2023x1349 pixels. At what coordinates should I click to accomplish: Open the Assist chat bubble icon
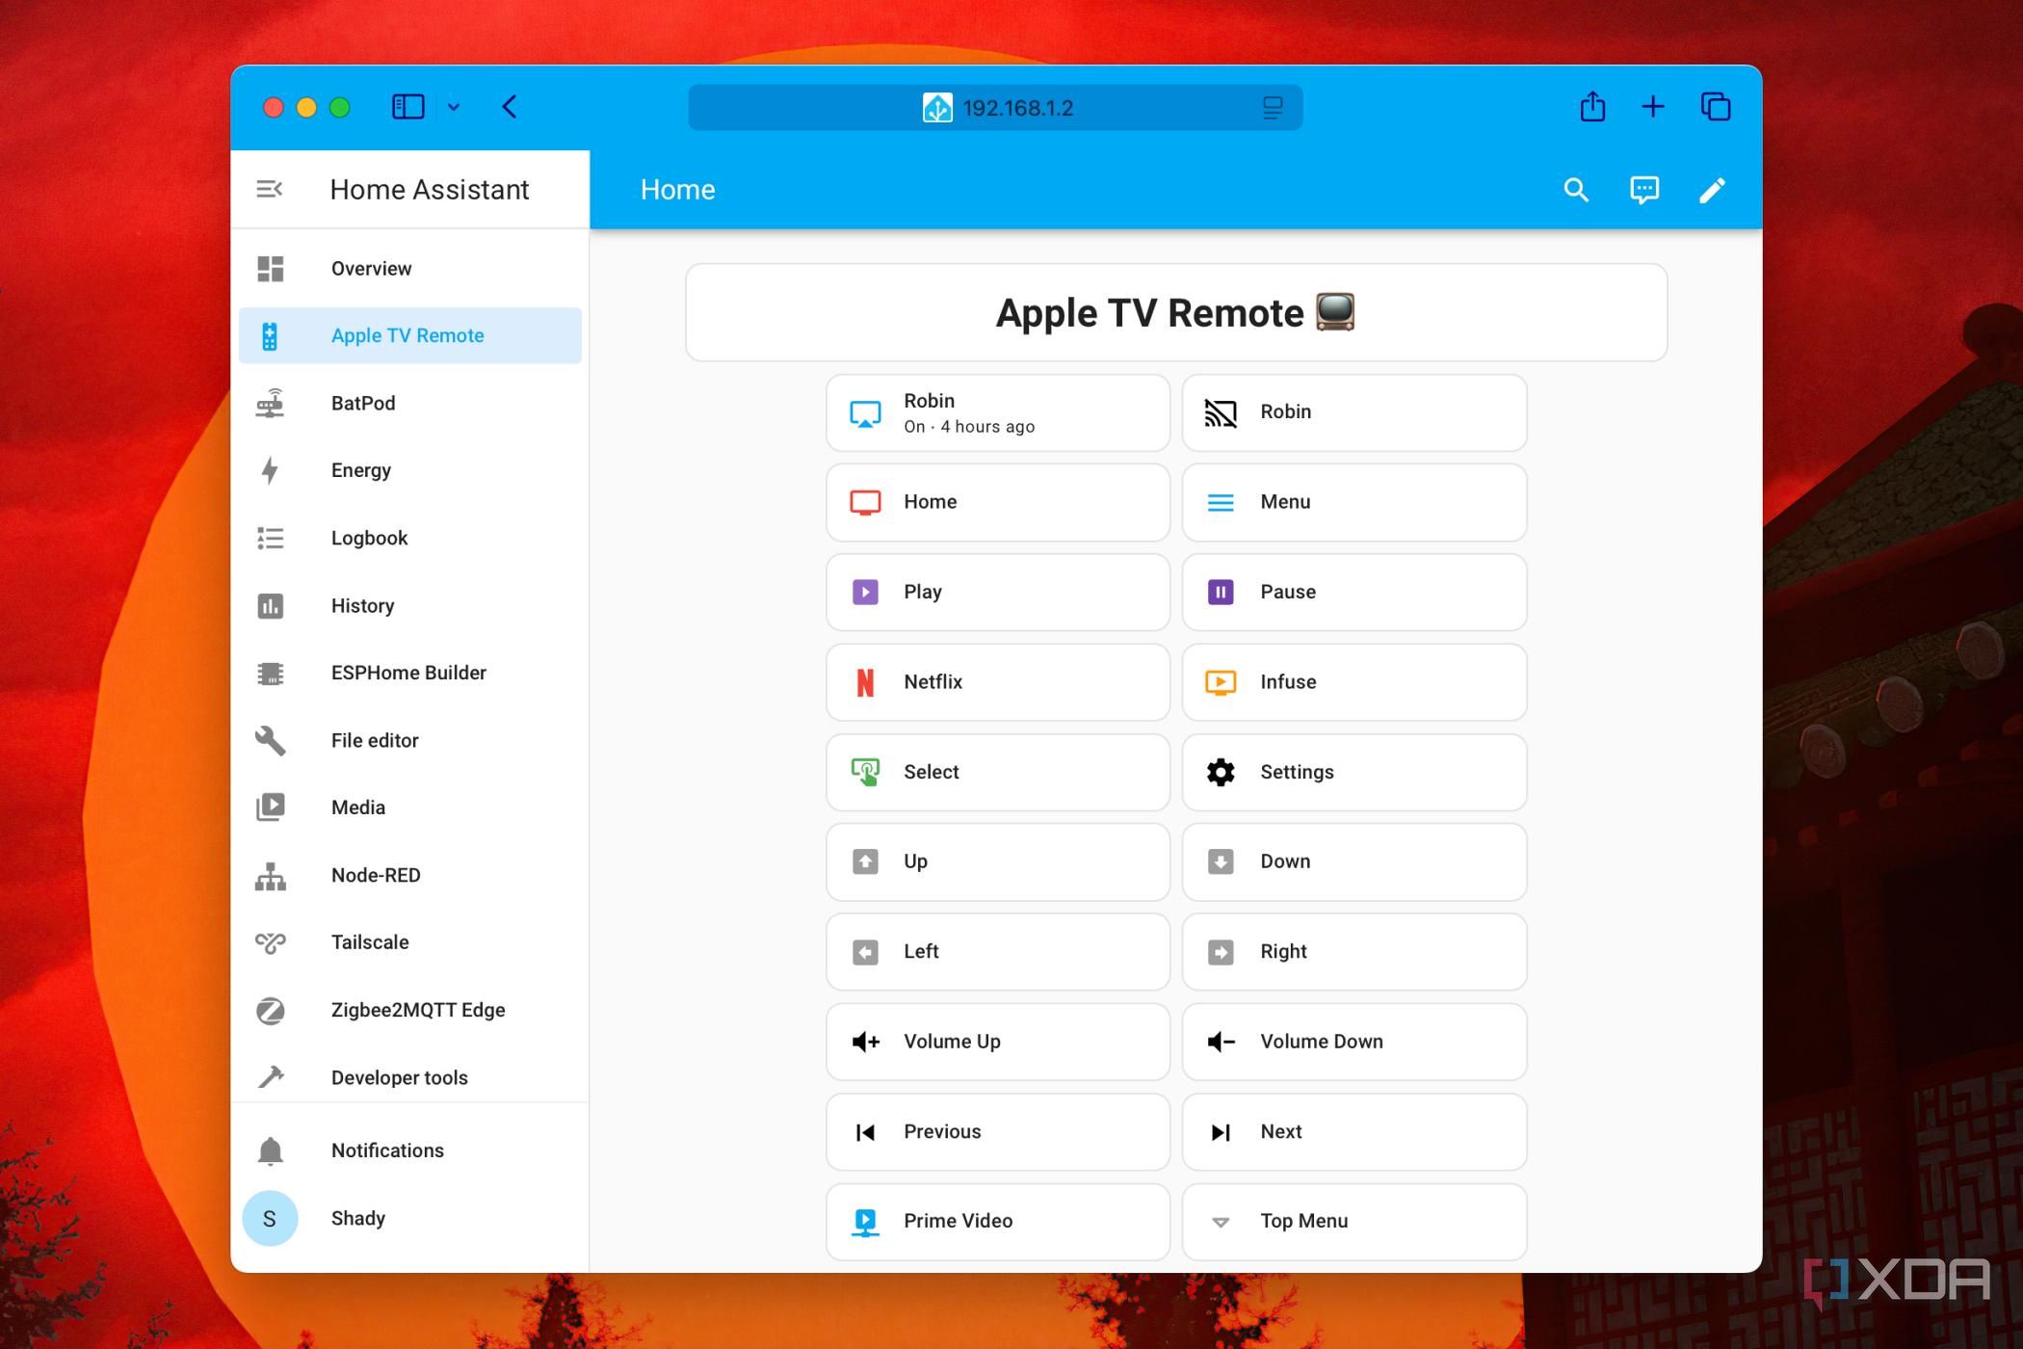1644,190
